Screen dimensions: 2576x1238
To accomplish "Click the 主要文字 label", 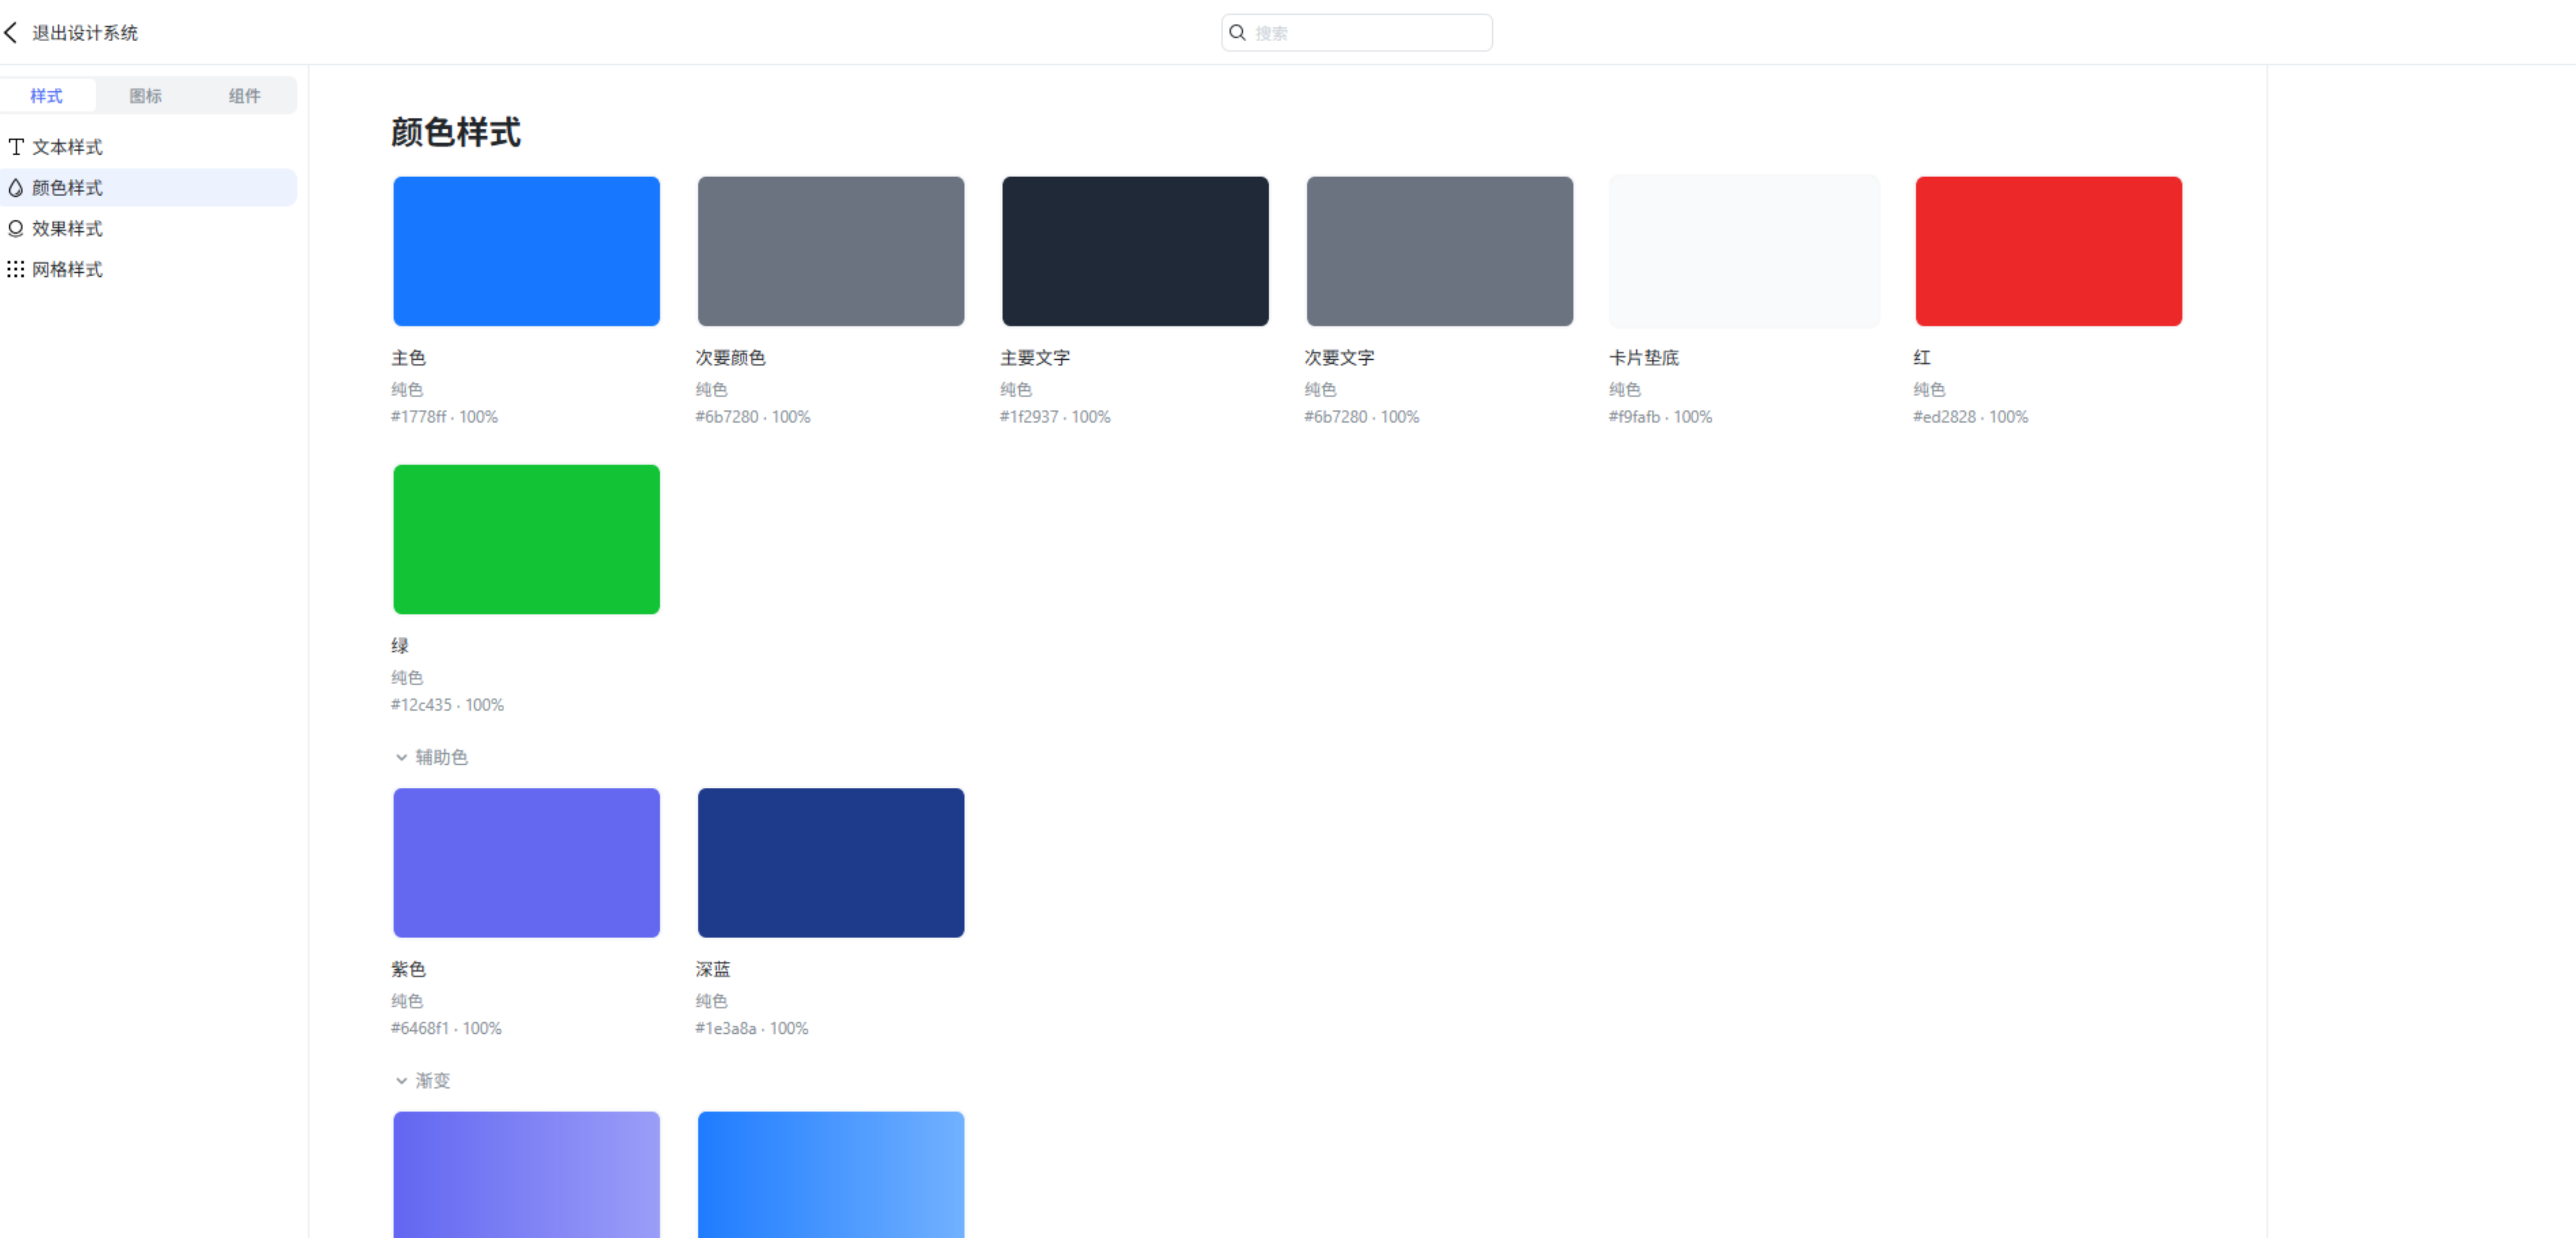I will (x=1035, y=358).
